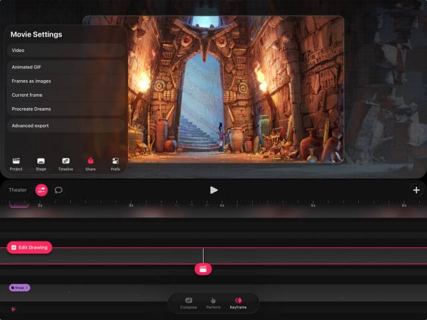
Task: Expand the purple Group track label
Action: (x=19, y=287)
